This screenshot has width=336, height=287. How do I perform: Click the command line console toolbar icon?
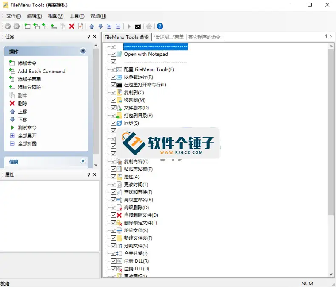(138, 26)
